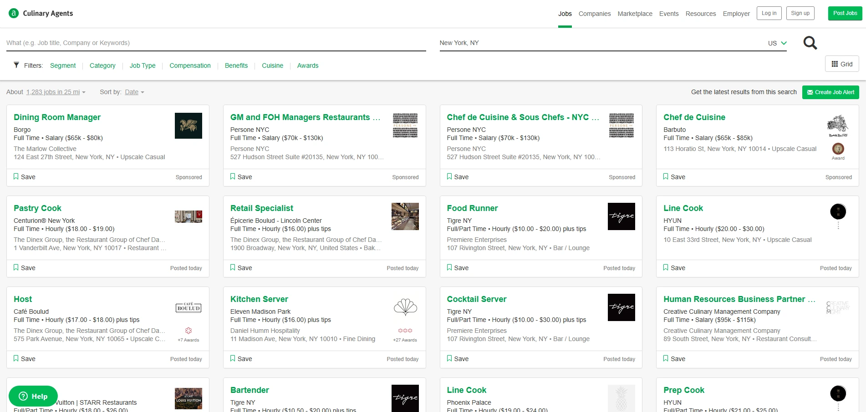
Task: Change the 25 mi search radius dropdown
Action: (56, 92)
